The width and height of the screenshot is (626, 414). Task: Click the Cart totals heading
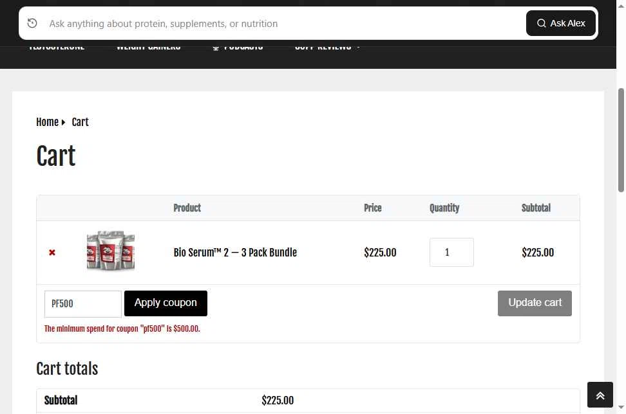pyautogui.click(x=67, y=368)
